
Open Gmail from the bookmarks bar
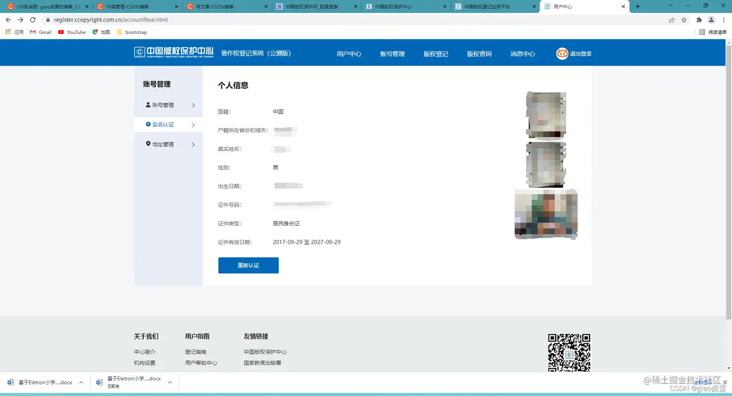40,32
